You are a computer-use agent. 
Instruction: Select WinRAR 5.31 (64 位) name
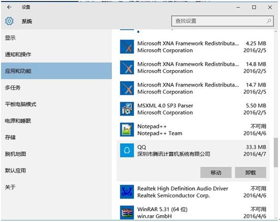[x=162, y=209]
